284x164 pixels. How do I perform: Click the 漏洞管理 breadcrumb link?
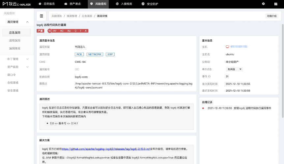(x=71, y=16)
